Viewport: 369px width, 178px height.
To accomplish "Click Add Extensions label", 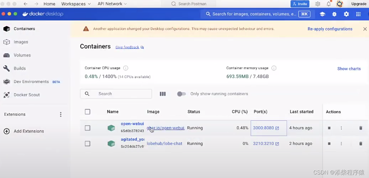I will 29,131.
